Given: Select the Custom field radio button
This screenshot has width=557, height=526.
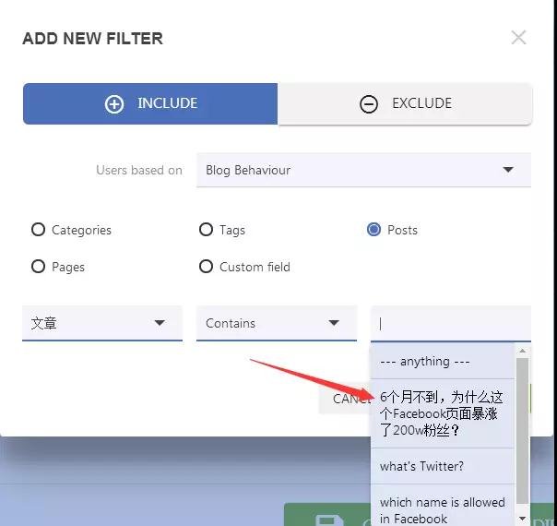Looking at the screenshot, I should [207, 267].
